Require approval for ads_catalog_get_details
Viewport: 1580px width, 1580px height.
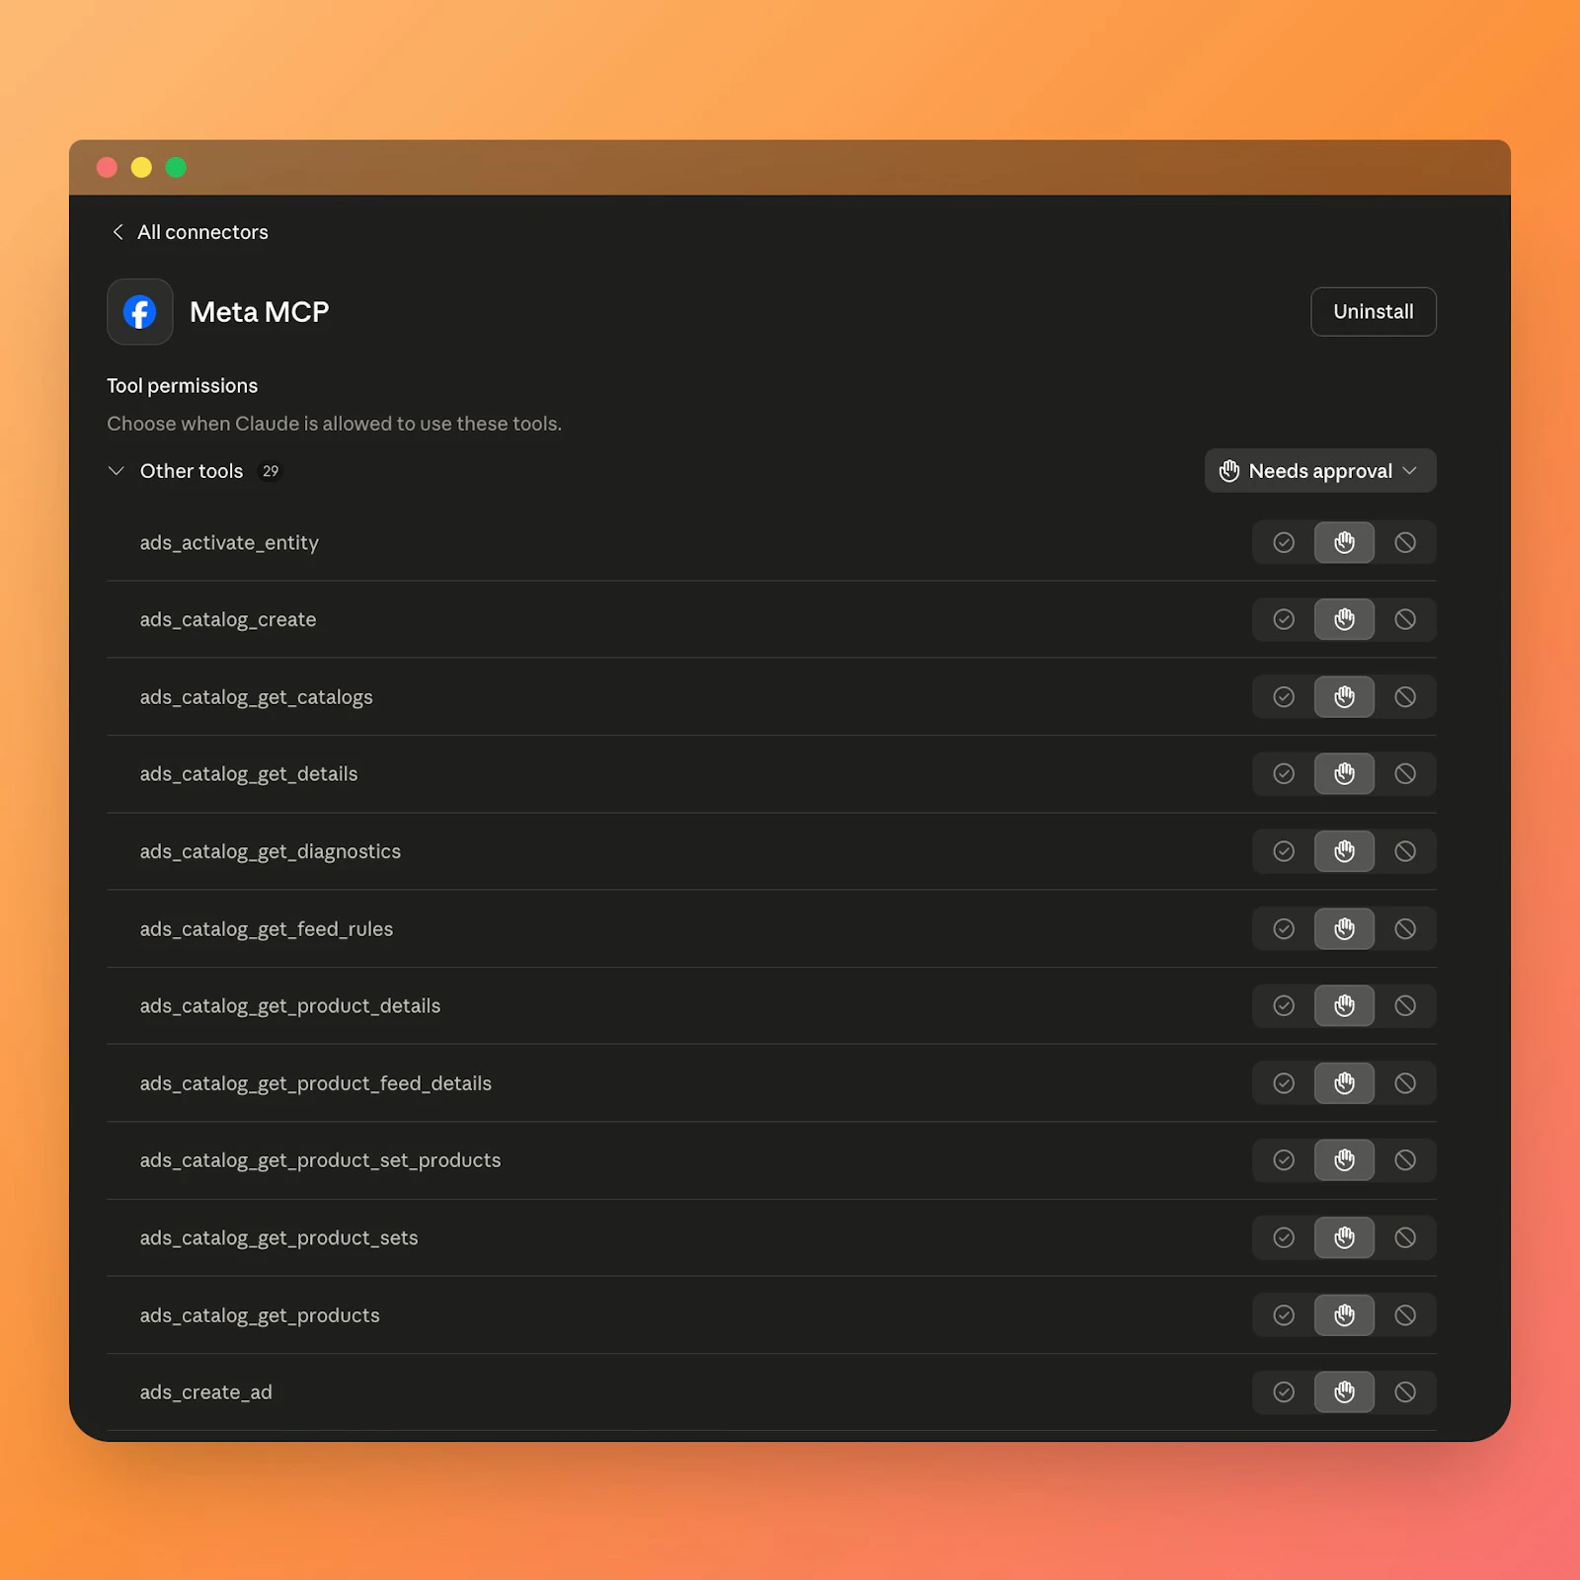(x=1344, y=774)
